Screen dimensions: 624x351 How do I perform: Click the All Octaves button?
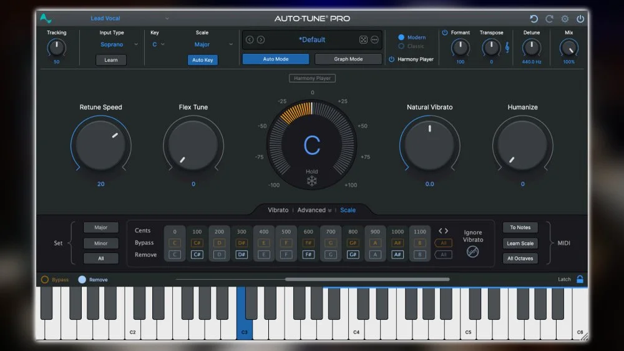(x=520, y=259)
